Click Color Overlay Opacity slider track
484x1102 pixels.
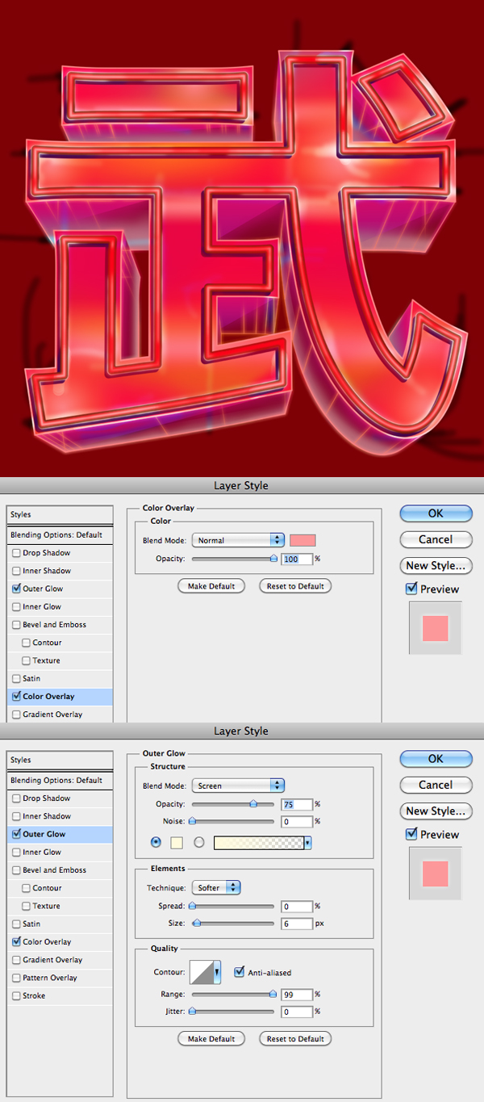click(x=233, y=559)
